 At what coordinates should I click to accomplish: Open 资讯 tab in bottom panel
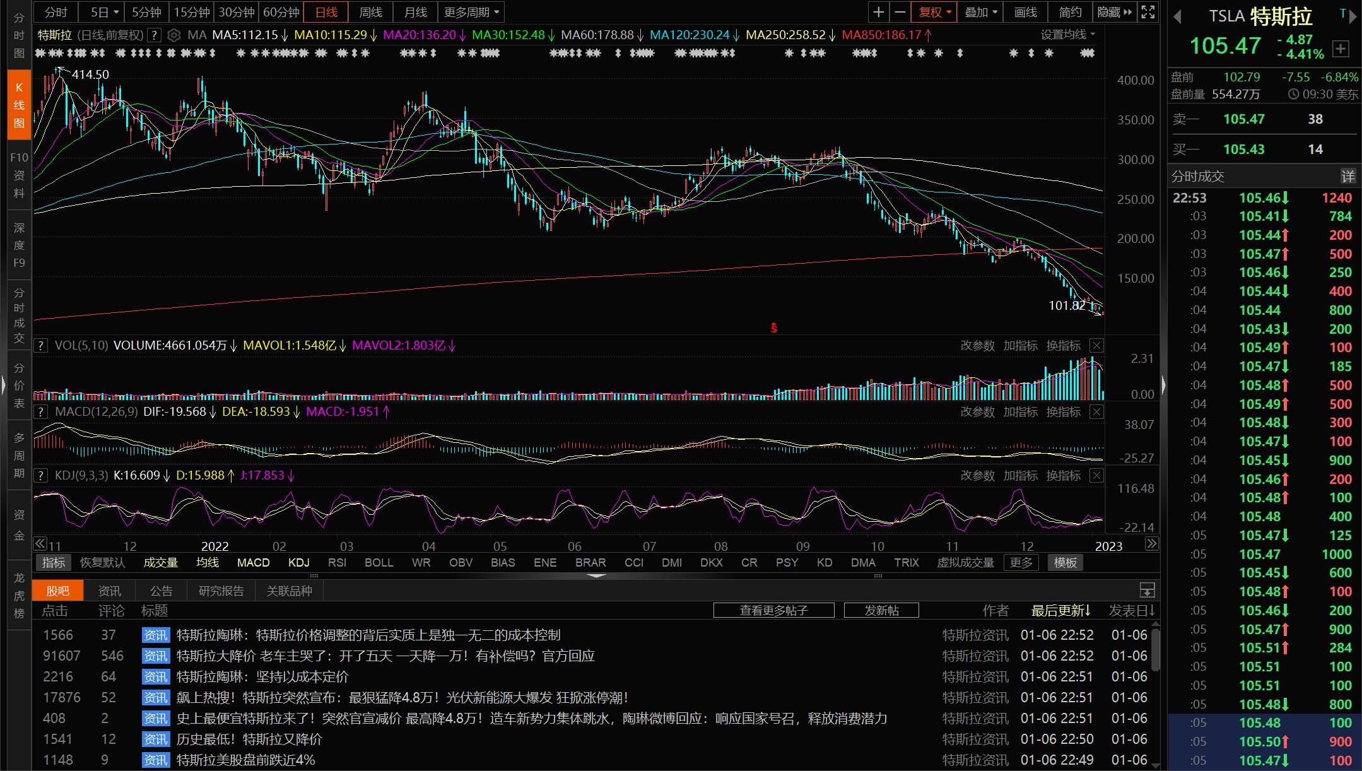110,591
